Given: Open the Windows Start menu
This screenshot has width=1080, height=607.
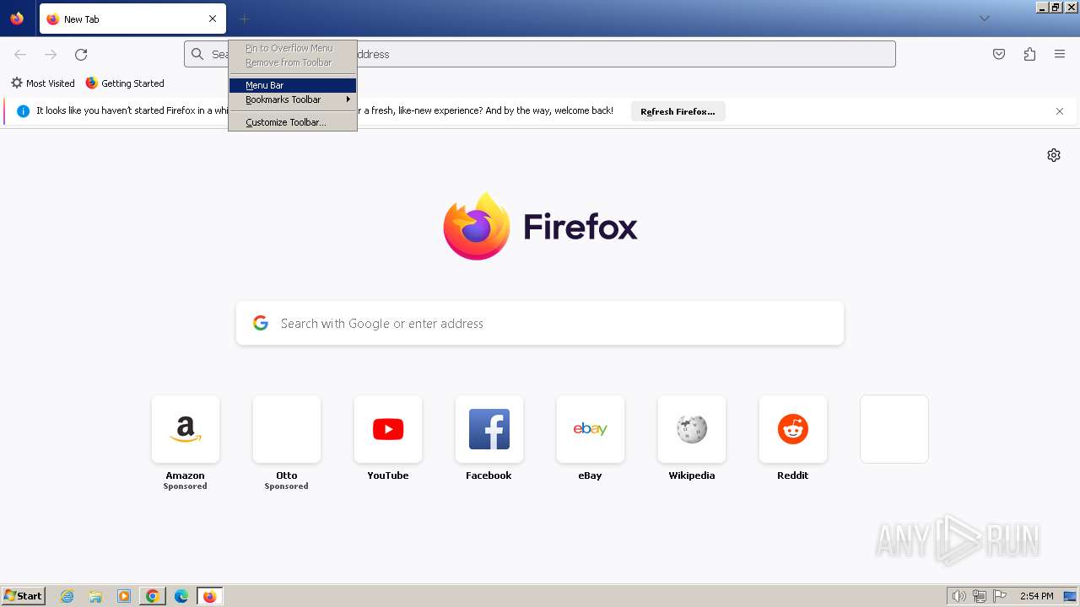Looking at the screenshot, I should click(23, 596).
